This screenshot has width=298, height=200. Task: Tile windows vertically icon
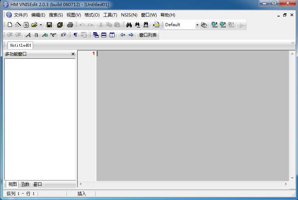point(112,35)
